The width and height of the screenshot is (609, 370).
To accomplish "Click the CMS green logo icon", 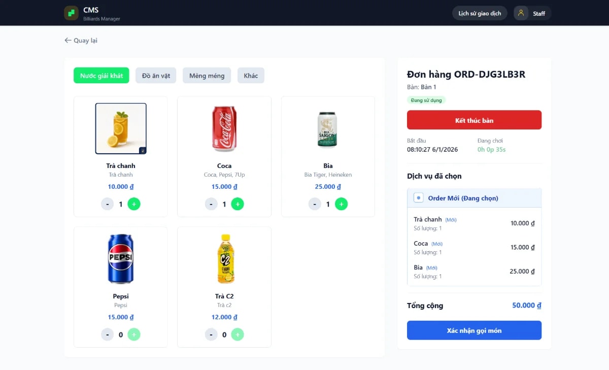I will pyautogui.click(x=71, y=13).
